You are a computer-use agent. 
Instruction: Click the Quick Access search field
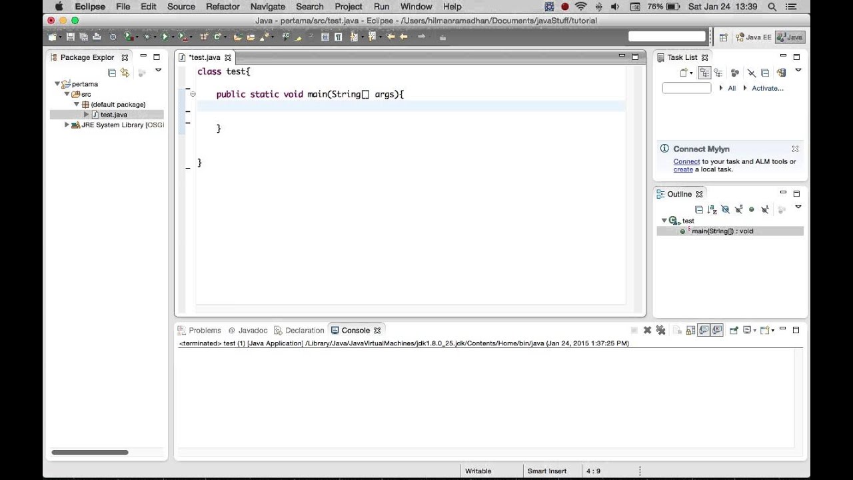coord(666,37)
